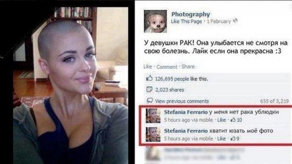Click the shares note icon

click(149, 89)
